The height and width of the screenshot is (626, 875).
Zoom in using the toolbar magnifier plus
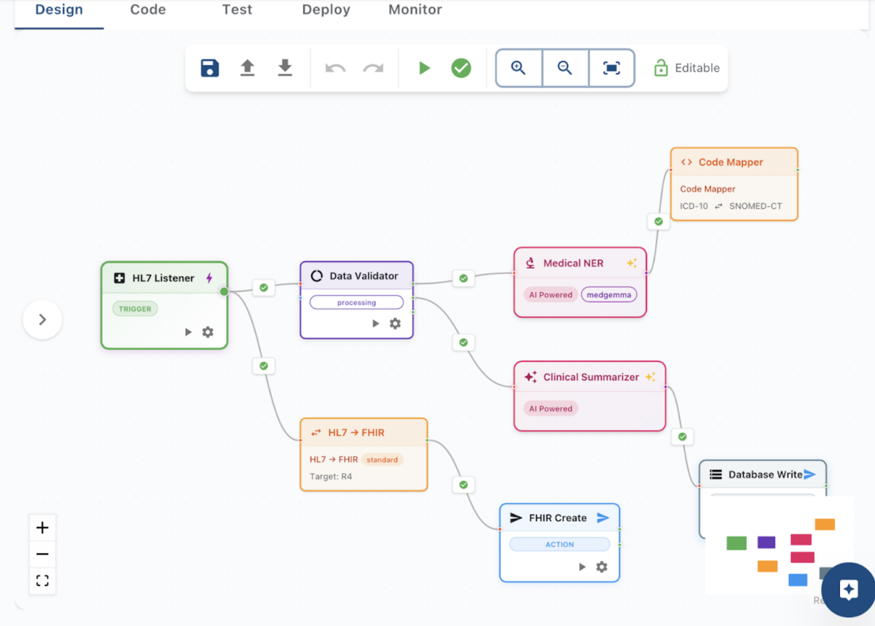[x=518, y=68]
